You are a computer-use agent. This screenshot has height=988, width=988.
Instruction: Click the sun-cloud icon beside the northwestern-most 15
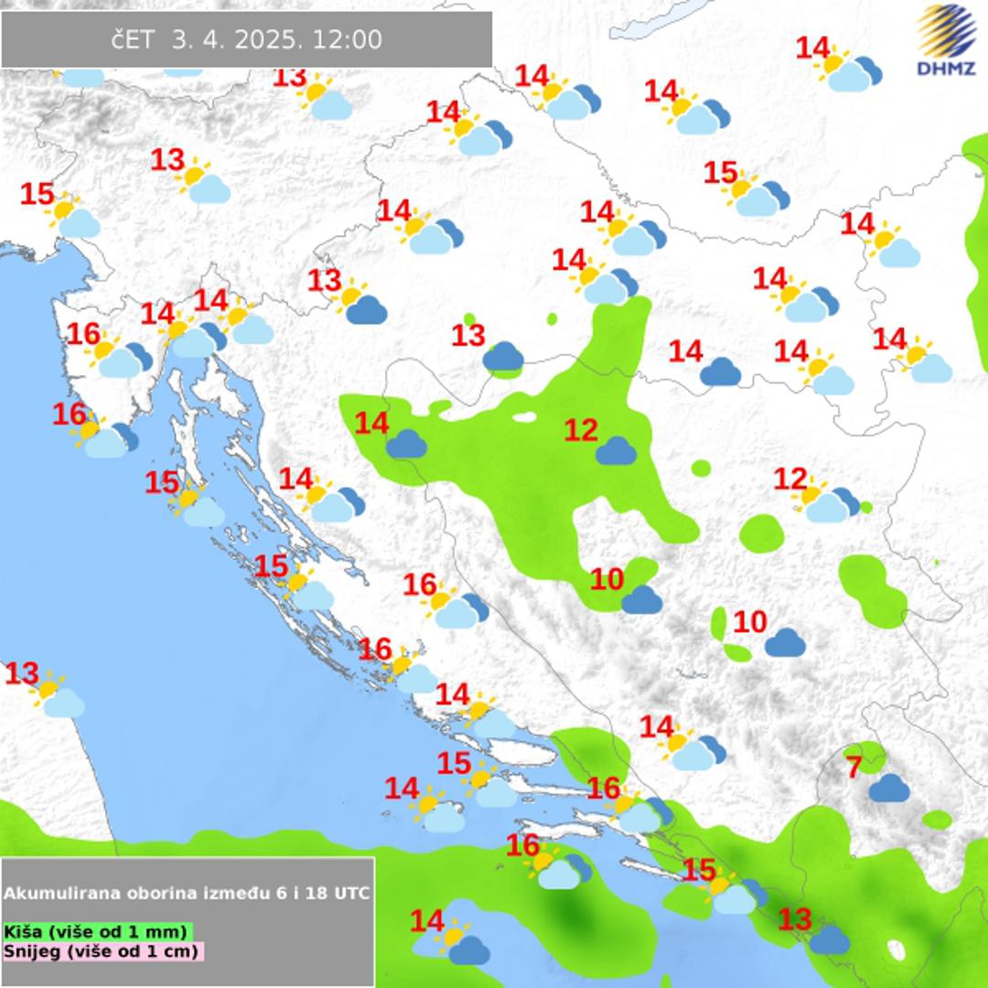[71, 217]
